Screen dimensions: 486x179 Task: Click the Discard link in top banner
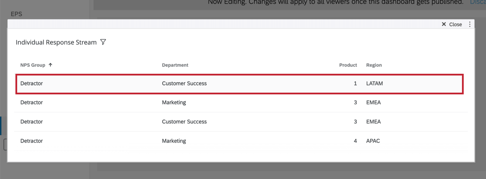pos(477,2)
